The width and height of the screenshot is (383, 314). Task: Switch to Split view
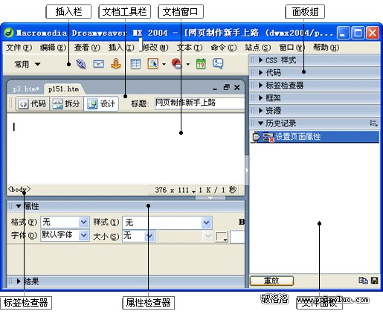(66, 103)
